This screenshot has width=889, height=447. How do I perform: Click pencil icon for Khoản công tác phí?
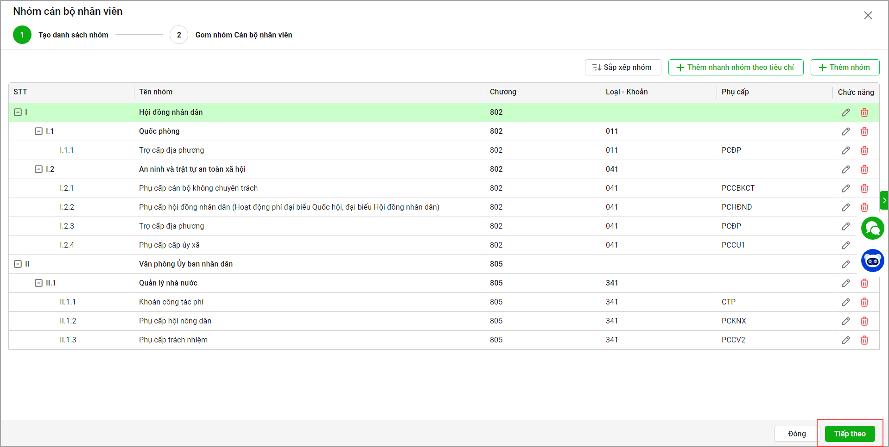point(845,302)
